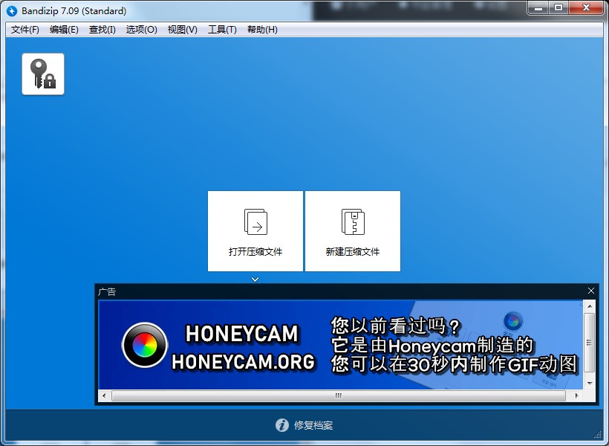Viewport: 609px width, 446px height.
Task: Click the Bandizip logo in title bar
Action: point(11,10)
